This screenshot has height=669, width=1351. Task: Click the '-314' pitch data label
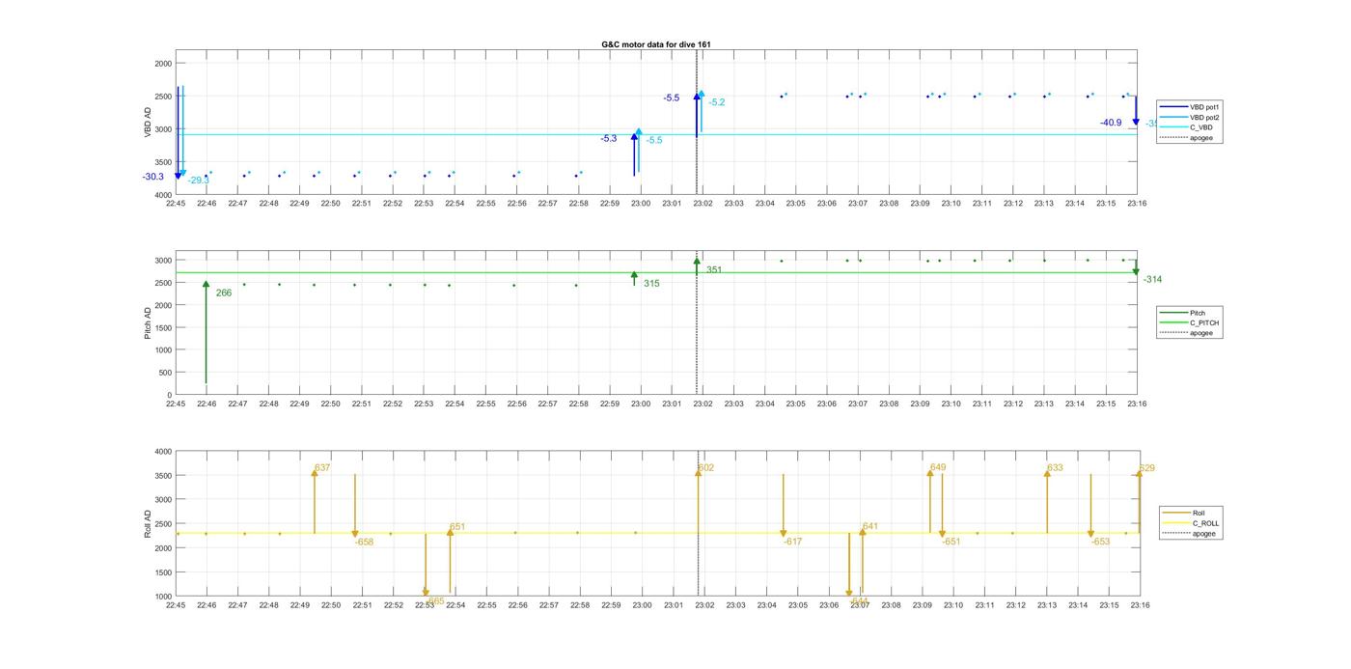[1153, 279]
